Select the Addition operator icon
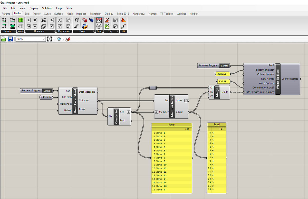This screenshot has height=199, width=308. pos(29,20)
